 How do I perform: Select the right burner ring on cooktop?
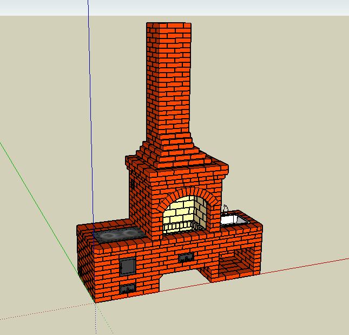point(131,233)
